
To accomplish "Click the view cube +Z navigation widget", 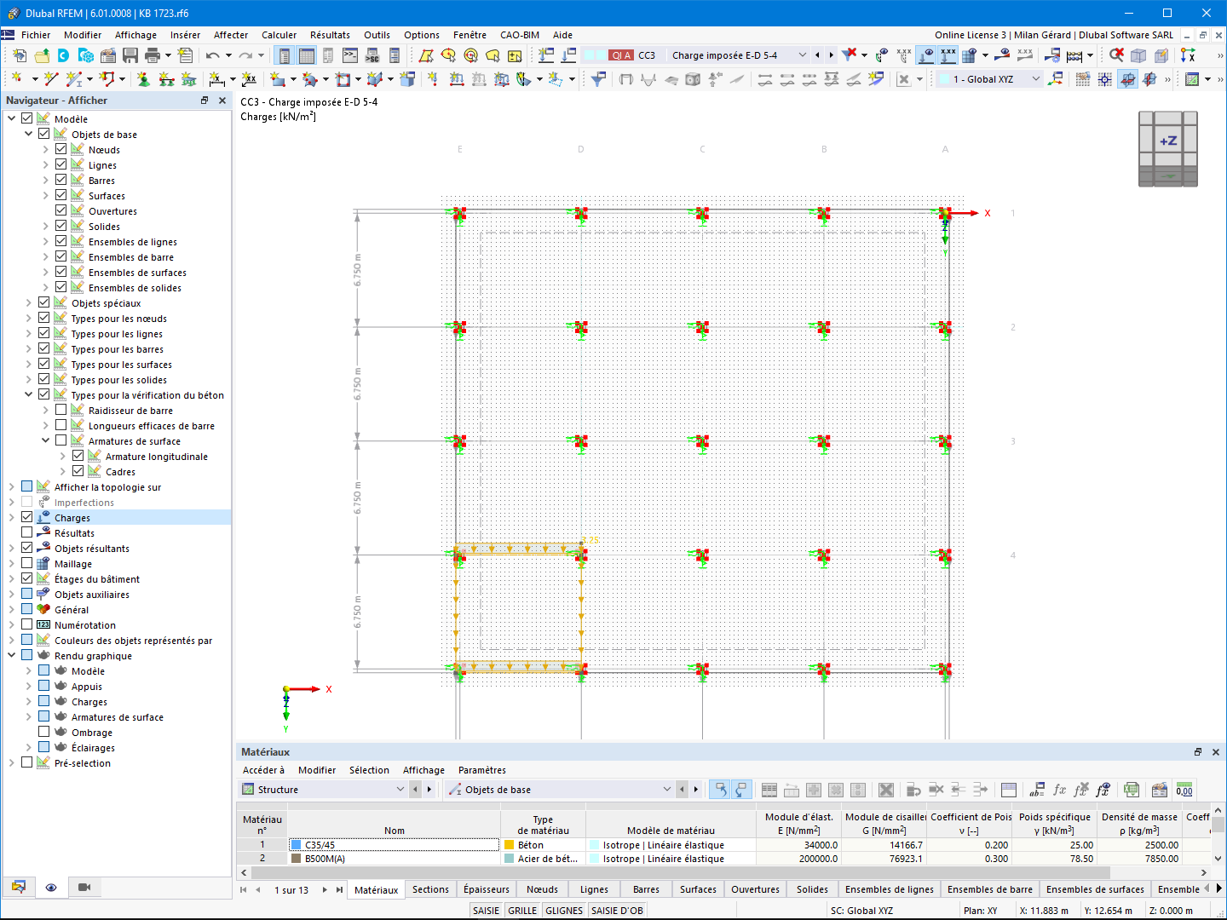I will pos(1168,148).
